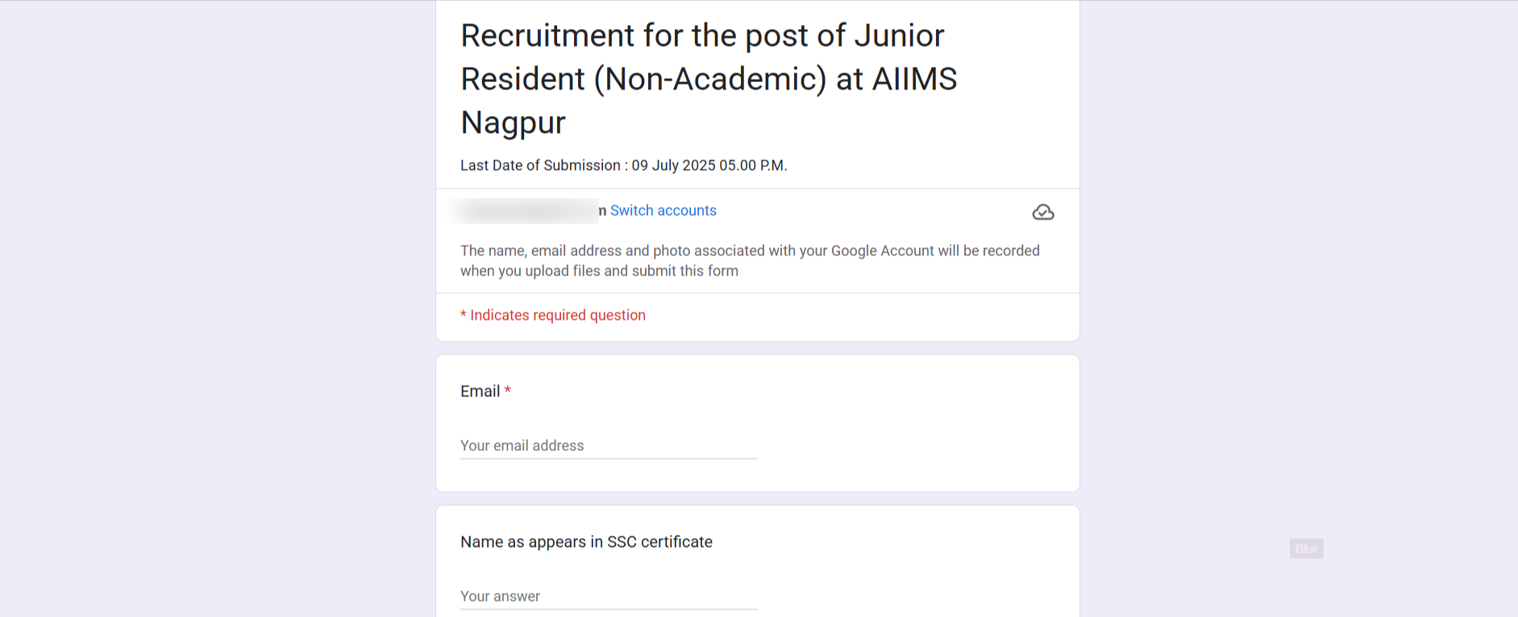
Task: Select the Email question card
Action: (756, 423)
